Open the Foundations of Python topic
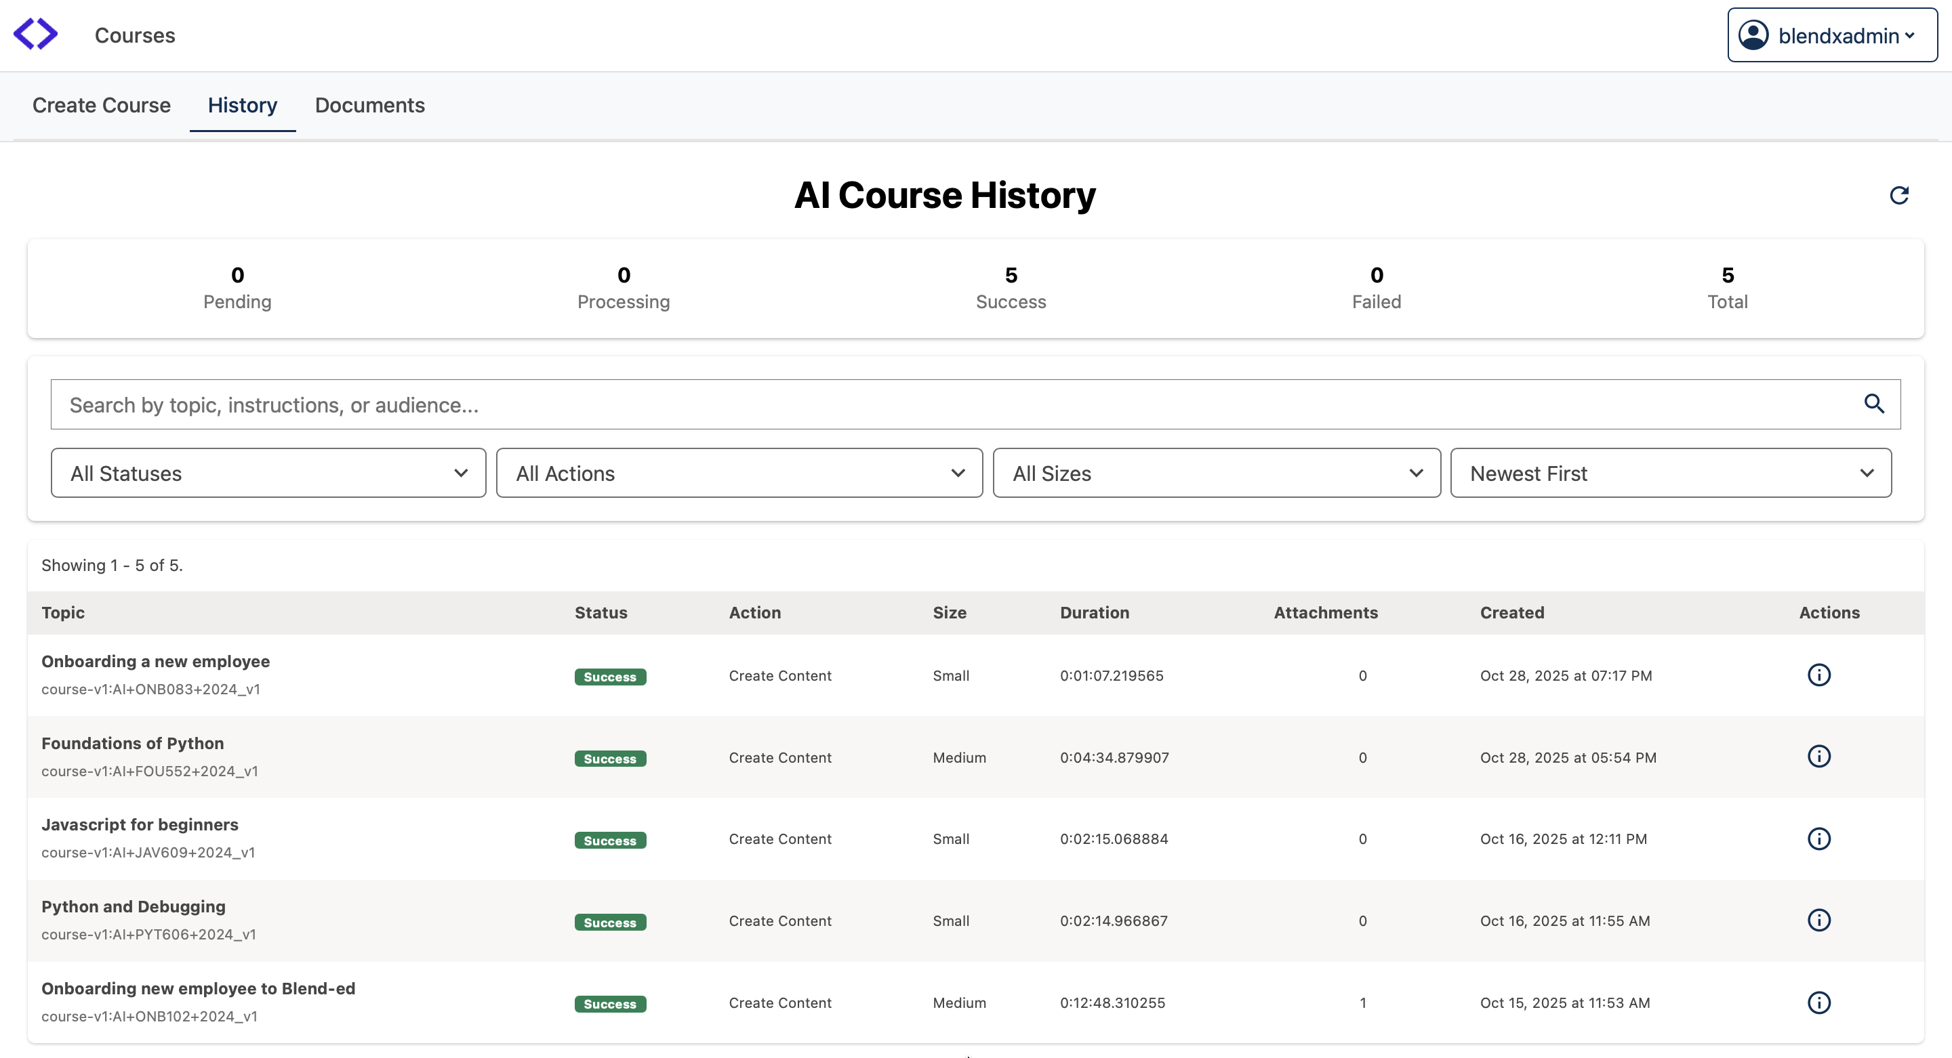Viewport: 1952px width, 1058px height. coord(133,743)
